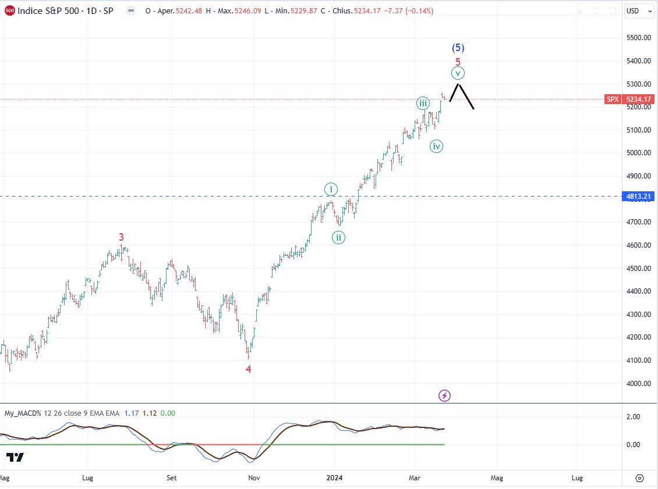Screen dimensions: 658x489
Task: Click the Set label on time axis
Action: pyautogui.click(x=172, y=478)
